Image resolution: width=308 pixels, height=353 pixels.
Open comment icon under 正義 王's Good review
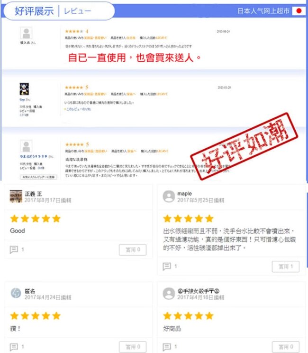(14, 249)
